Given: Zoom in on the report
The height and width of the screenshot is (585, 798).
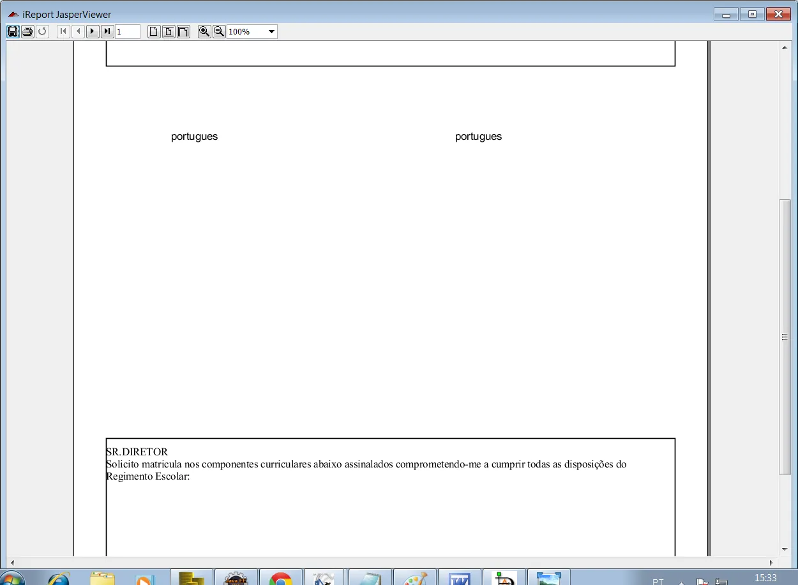Looking at the screenshot, I should click(204, 31).
